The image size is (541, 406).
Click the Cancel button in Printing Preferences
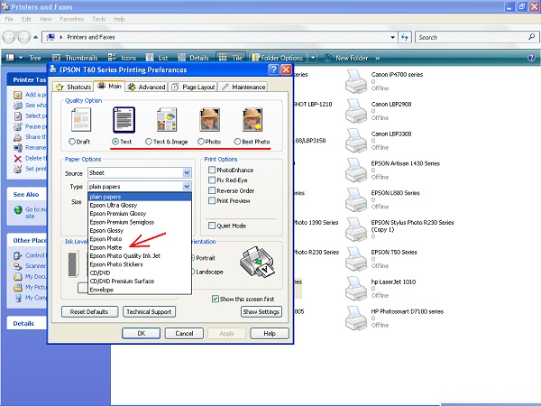click(x=184, y=334)
